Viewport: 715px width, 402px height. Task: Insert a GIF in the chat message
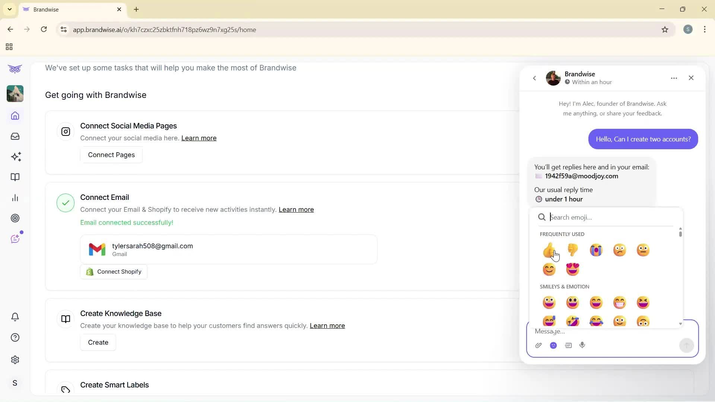tap(568, 345)
